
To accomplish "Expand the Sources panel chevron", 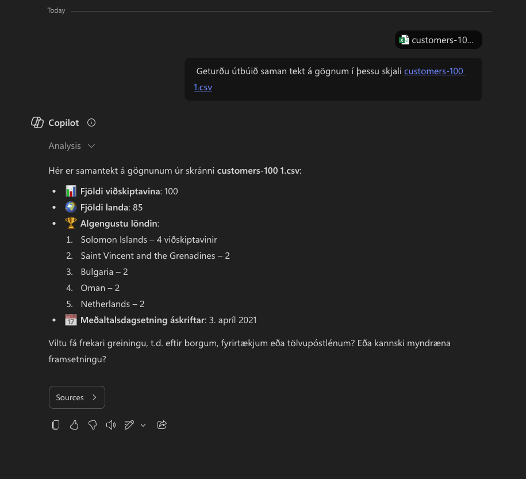I will pos(94,397).
